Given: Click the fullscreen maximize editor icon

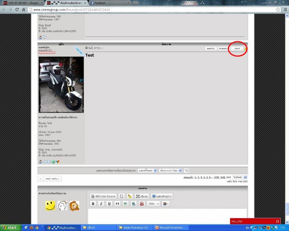Looking at the screenshot, I should 142,196.
